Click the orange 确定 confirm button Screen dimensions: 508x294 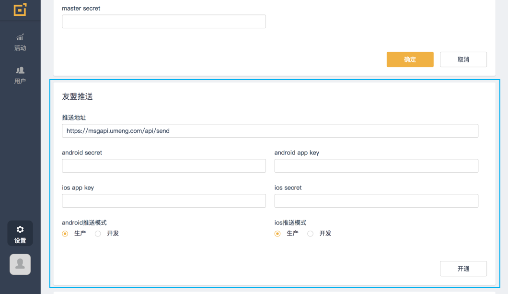410,59
